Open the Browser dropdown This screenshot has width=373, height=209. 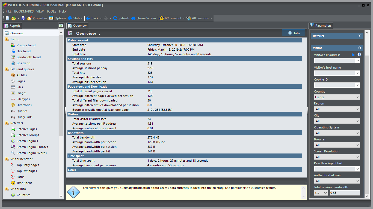337,145
